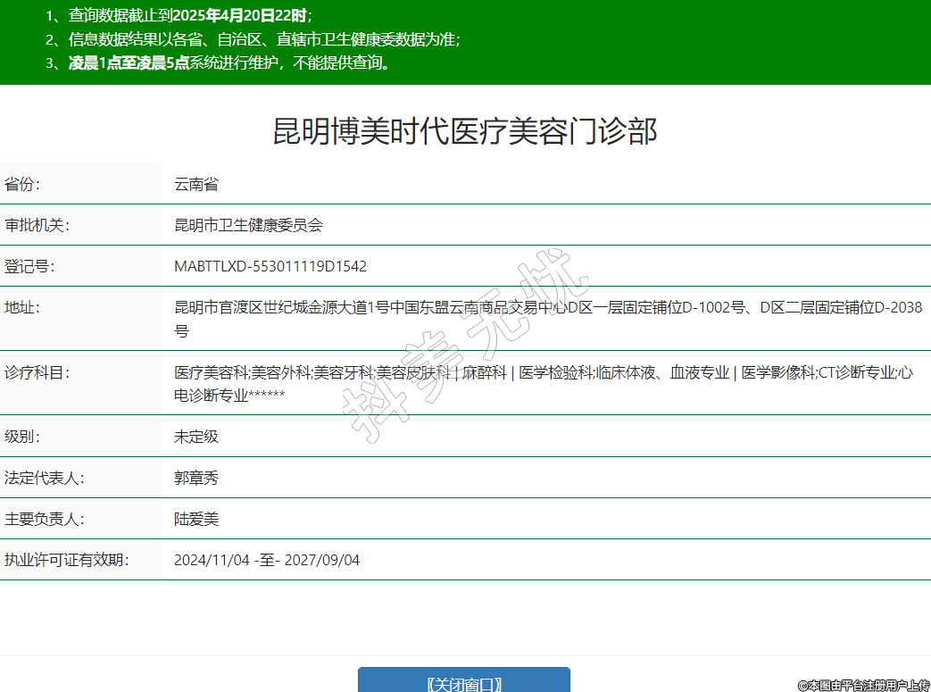Click the province value 云南省

tap(196, 185)
